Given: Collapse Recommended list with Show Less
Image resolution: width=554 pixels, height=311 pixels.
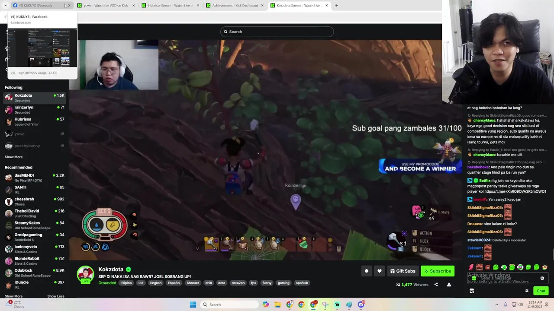Looking at the screenshot, I should (55, 296).
